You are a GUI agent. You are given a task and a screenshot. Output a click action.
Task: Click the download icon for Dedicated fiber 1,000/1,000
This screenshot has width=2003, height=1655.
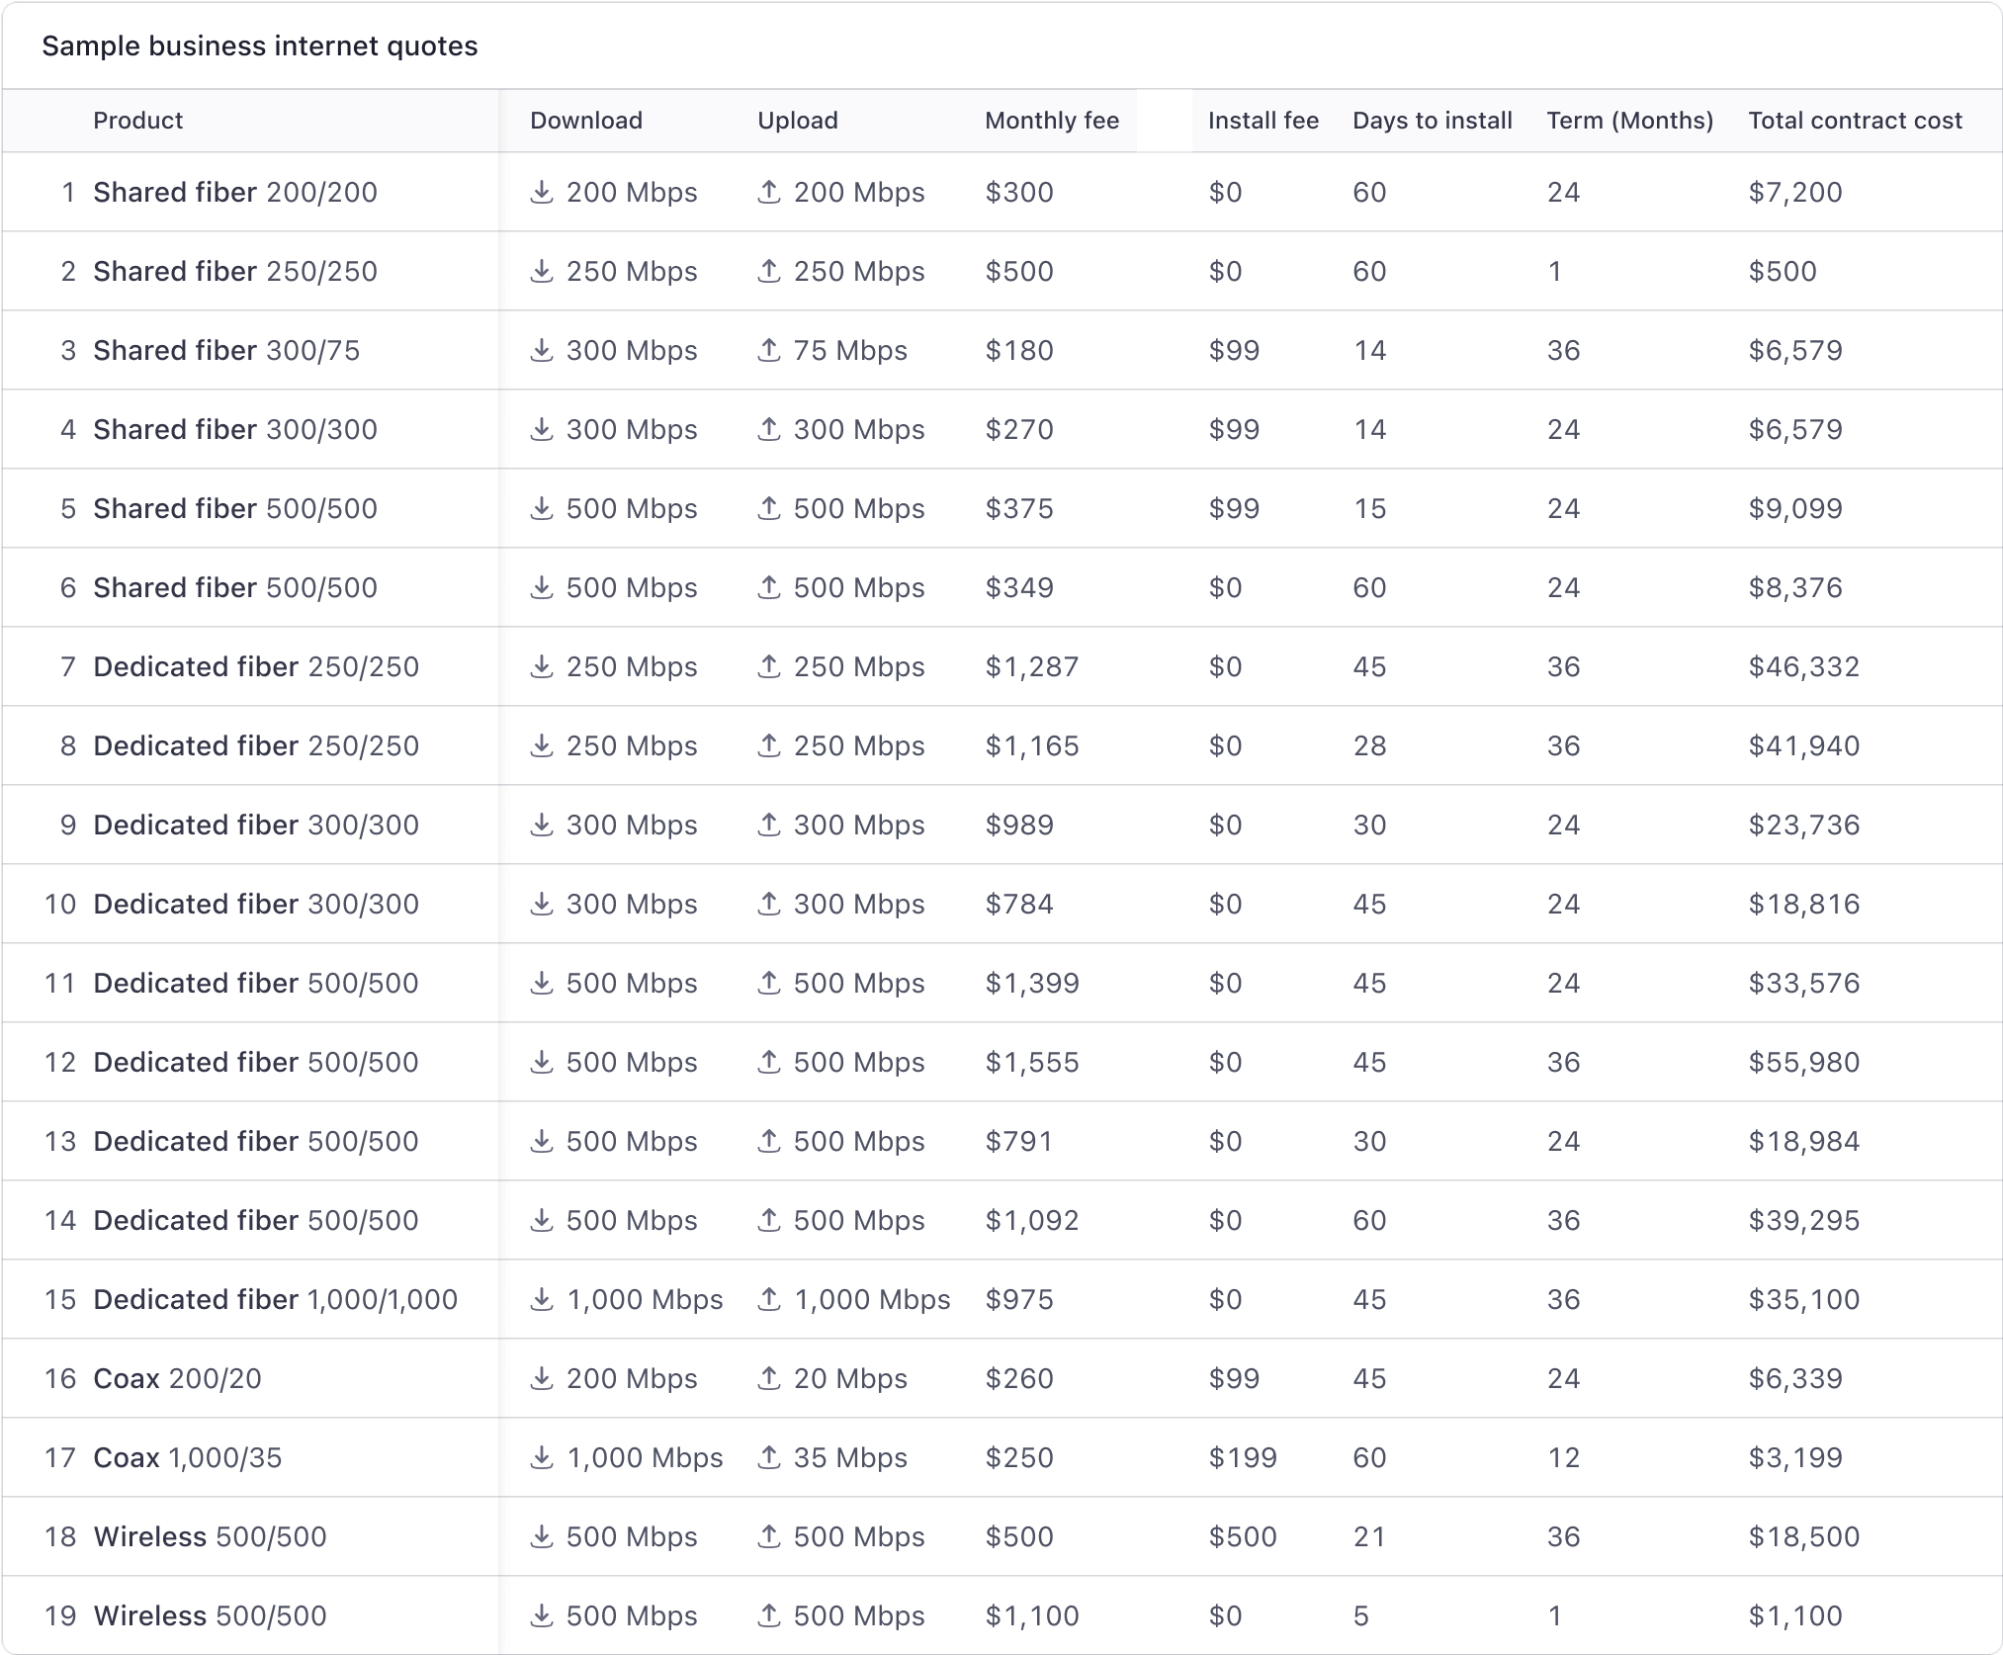click(x=544, y=1299)
